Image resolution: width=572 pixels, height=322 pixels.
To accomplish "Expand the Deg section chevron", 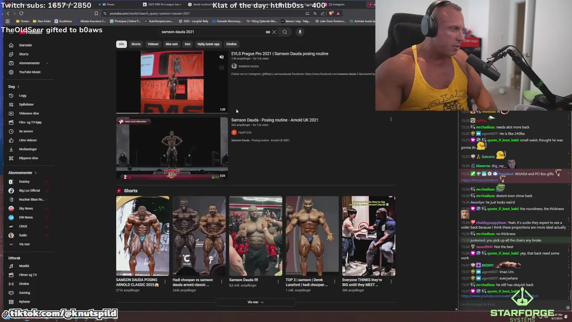I will point(18,86).
